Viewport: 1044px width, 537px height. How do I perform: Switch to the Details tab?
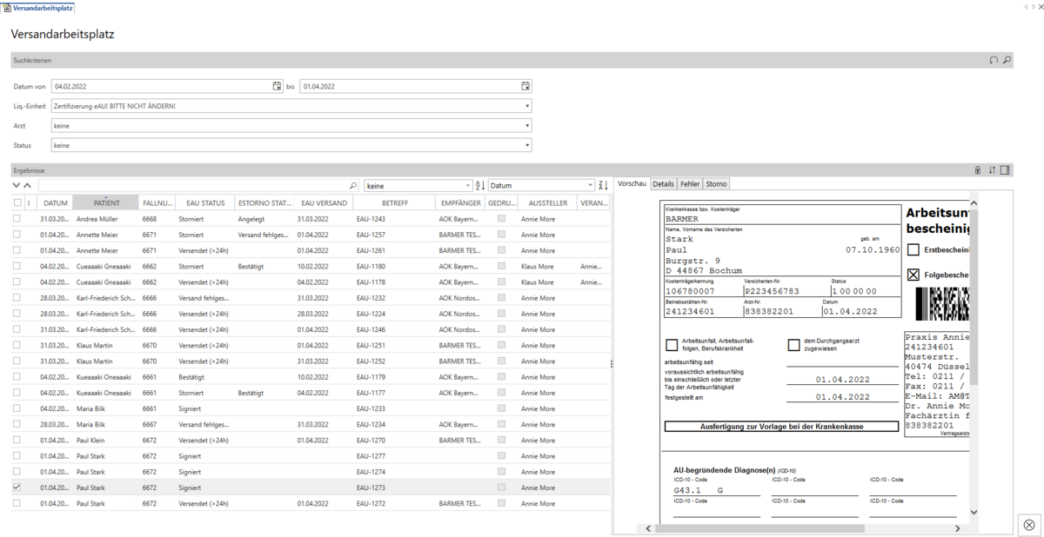tap(664, 184)
